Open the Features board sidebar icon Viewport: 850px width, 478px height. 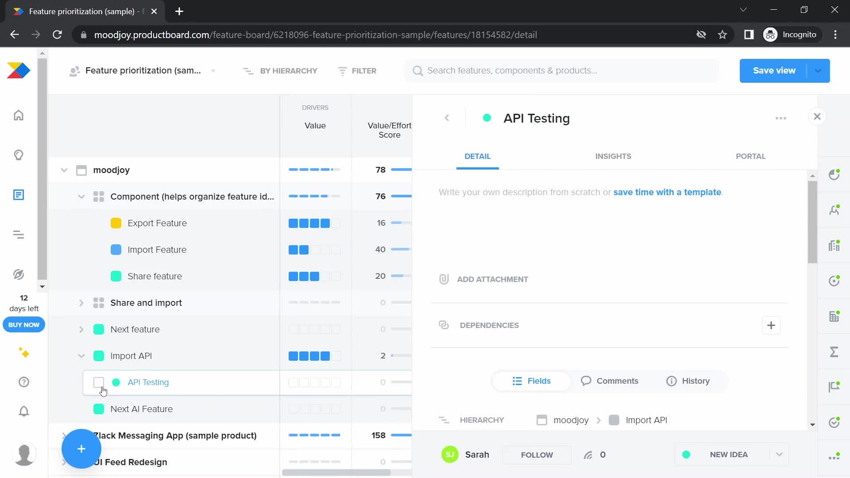[19, 195]
